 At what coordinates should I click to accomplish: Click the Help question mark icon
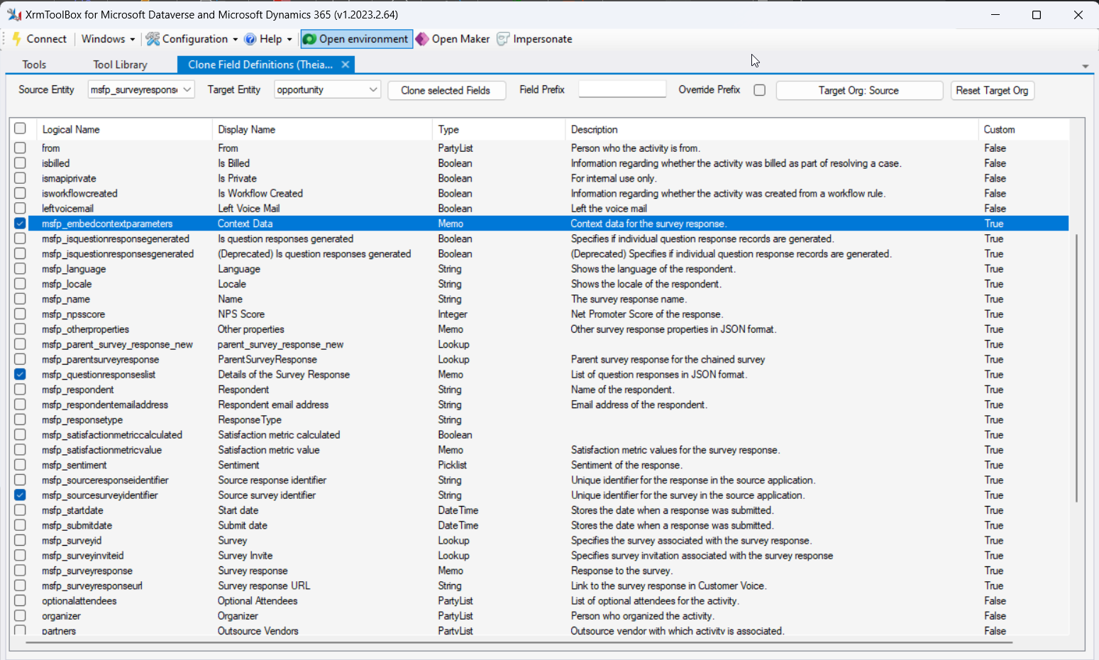(250, 39)
